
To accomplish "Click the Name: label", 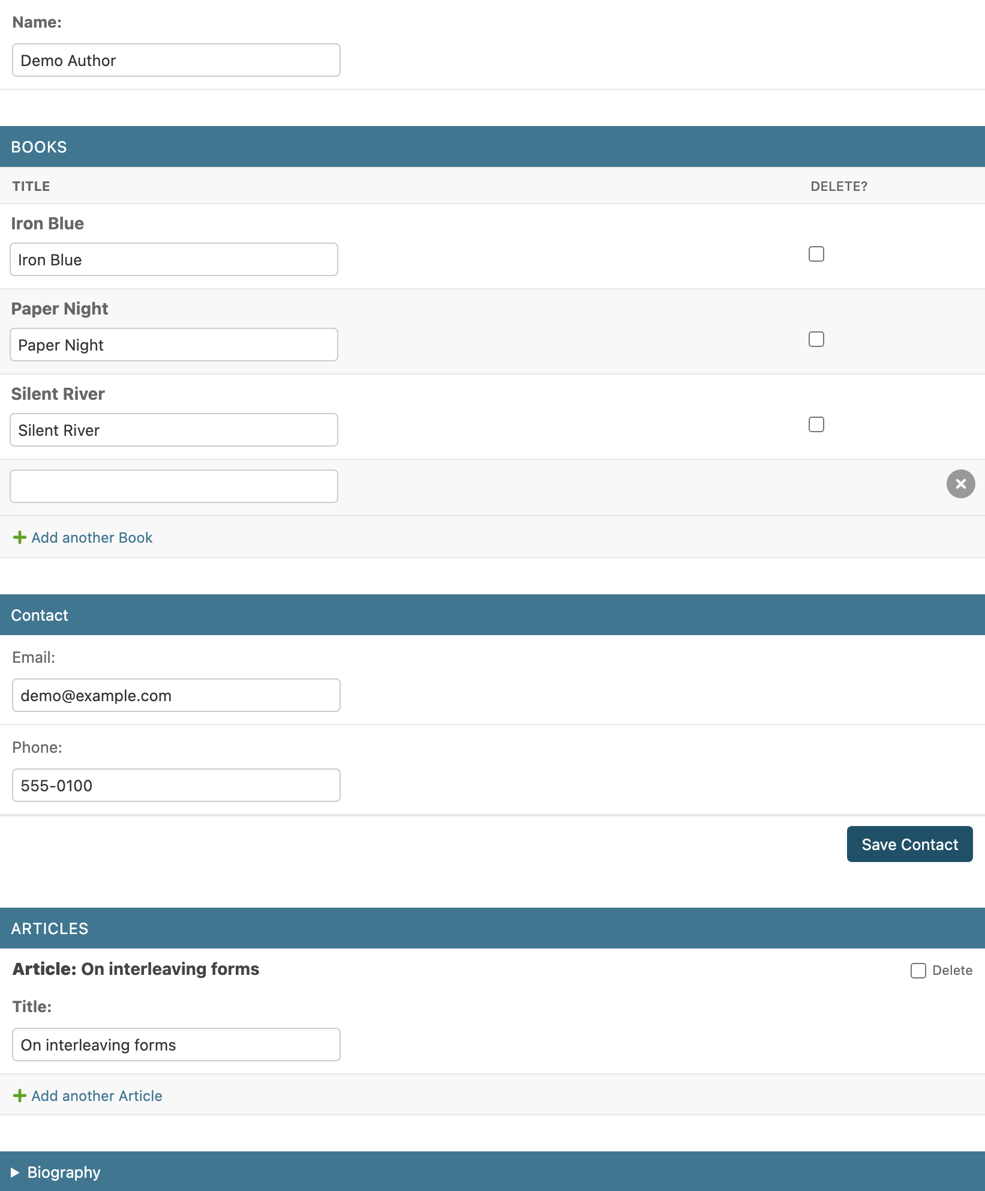I will tap(37, 22).
